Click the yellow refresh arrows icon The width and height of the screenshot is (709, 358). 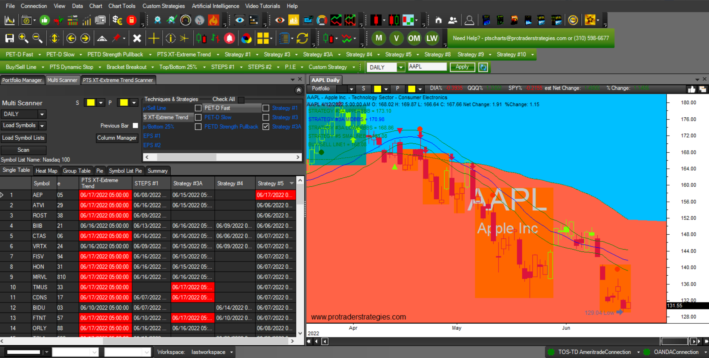[302, 38]
